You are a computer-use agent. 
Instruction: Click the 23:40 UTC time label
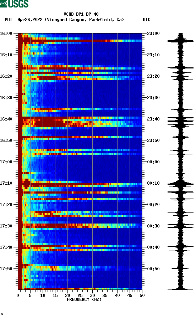tap(153, 119)
